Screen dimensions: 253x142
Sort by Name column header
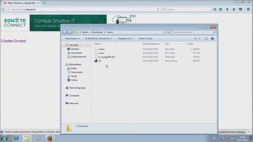[x=97, y=44]
